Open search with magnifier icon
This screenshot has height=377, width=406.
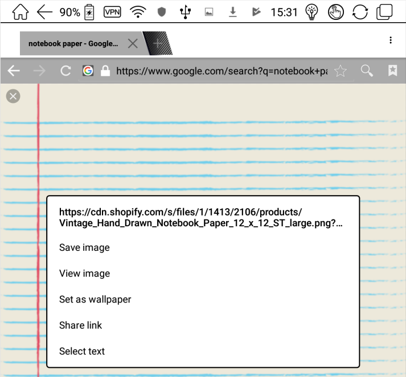coord(367,71)
